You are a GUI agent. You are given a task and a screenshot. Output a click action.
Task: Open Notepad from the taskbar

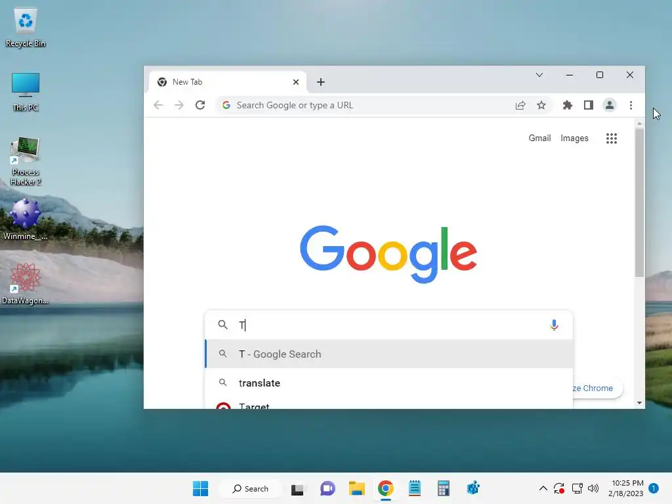pos(415,488)
